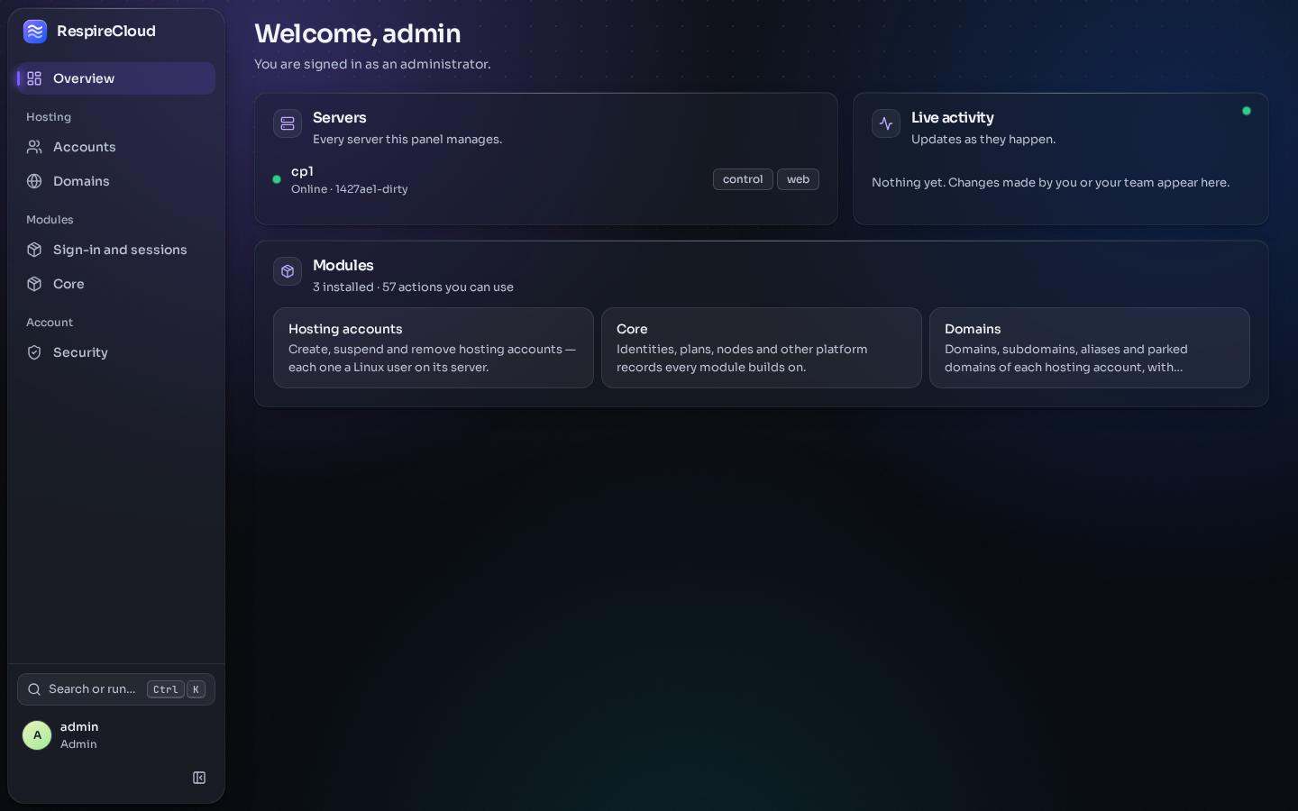Click the RespireCloud logo icon

35,32
